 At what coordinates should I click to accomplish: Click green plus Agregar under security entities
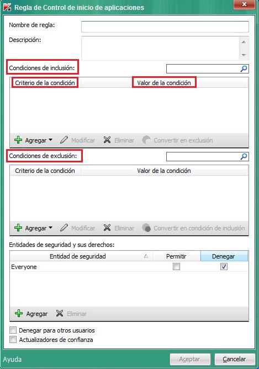pos(19,313)
